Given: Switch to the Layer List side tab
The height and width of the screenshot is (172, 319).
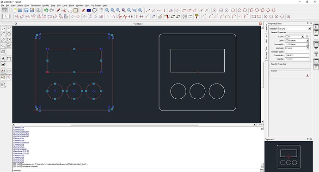Looking at the screenshot, I should coord(266,28).
